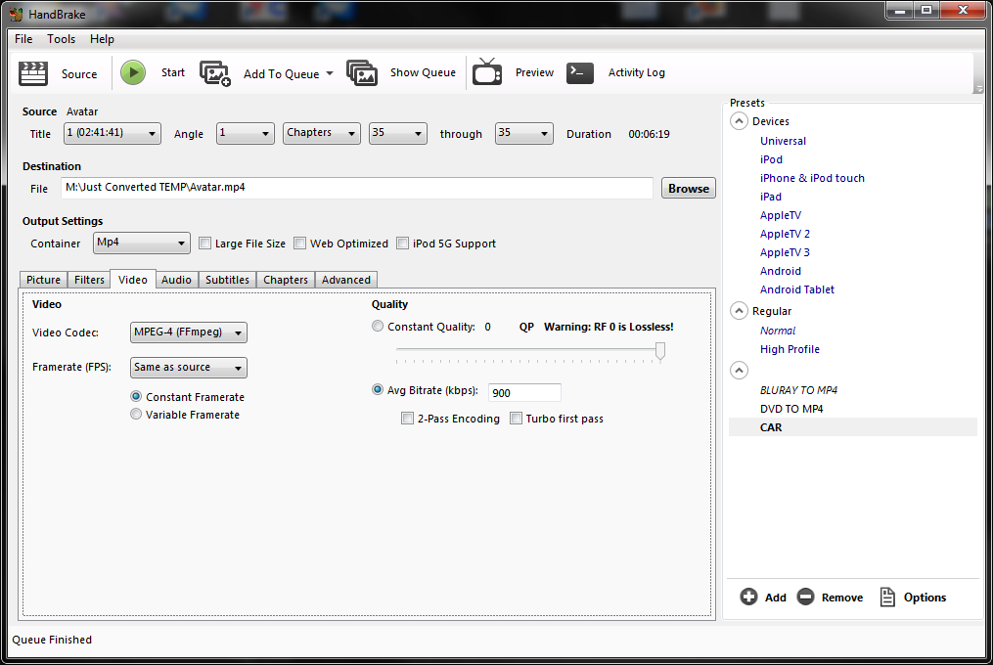Collapse the Devices preset group
This screenshot has width=993, height=665.
[x=739, y=121]
